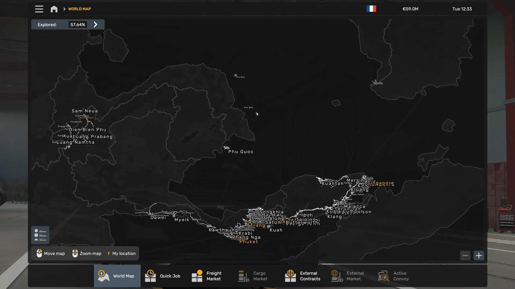Click the My location shortcut
This screenshot has width=515, height=289.
coord(122,253)
